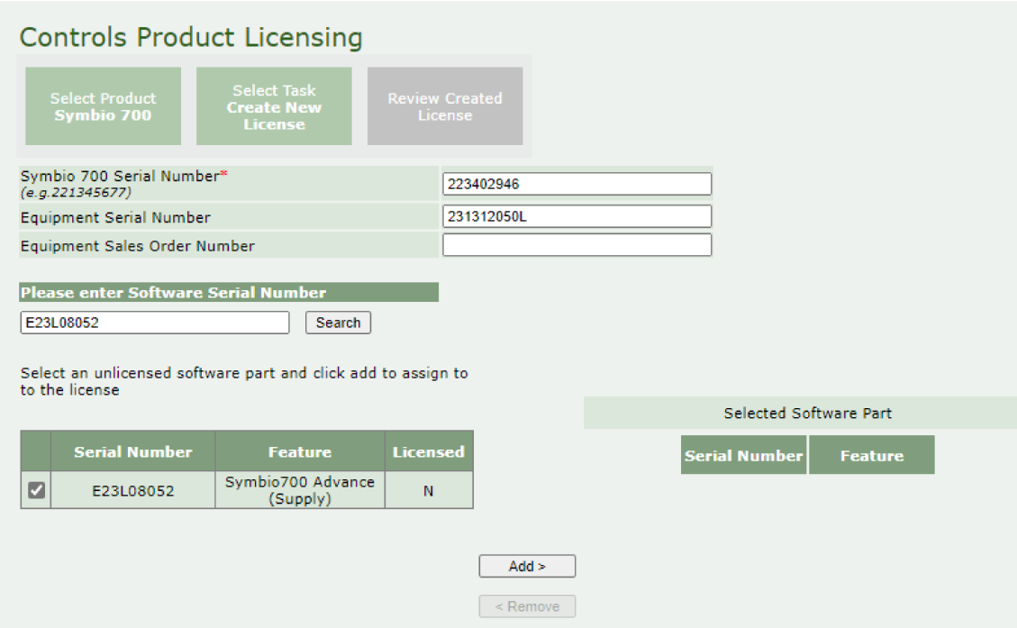Click the Symbio 700 Serial Number label
This screenshot has width=1017, height=628.
point(124,177)
